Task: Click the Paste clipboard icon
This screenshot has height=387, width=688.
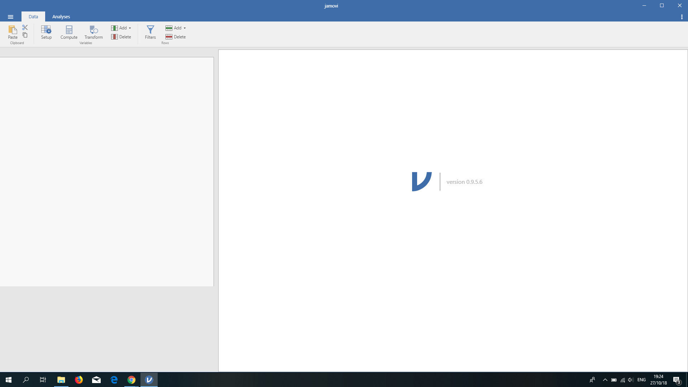Action: tap(13, 32)
